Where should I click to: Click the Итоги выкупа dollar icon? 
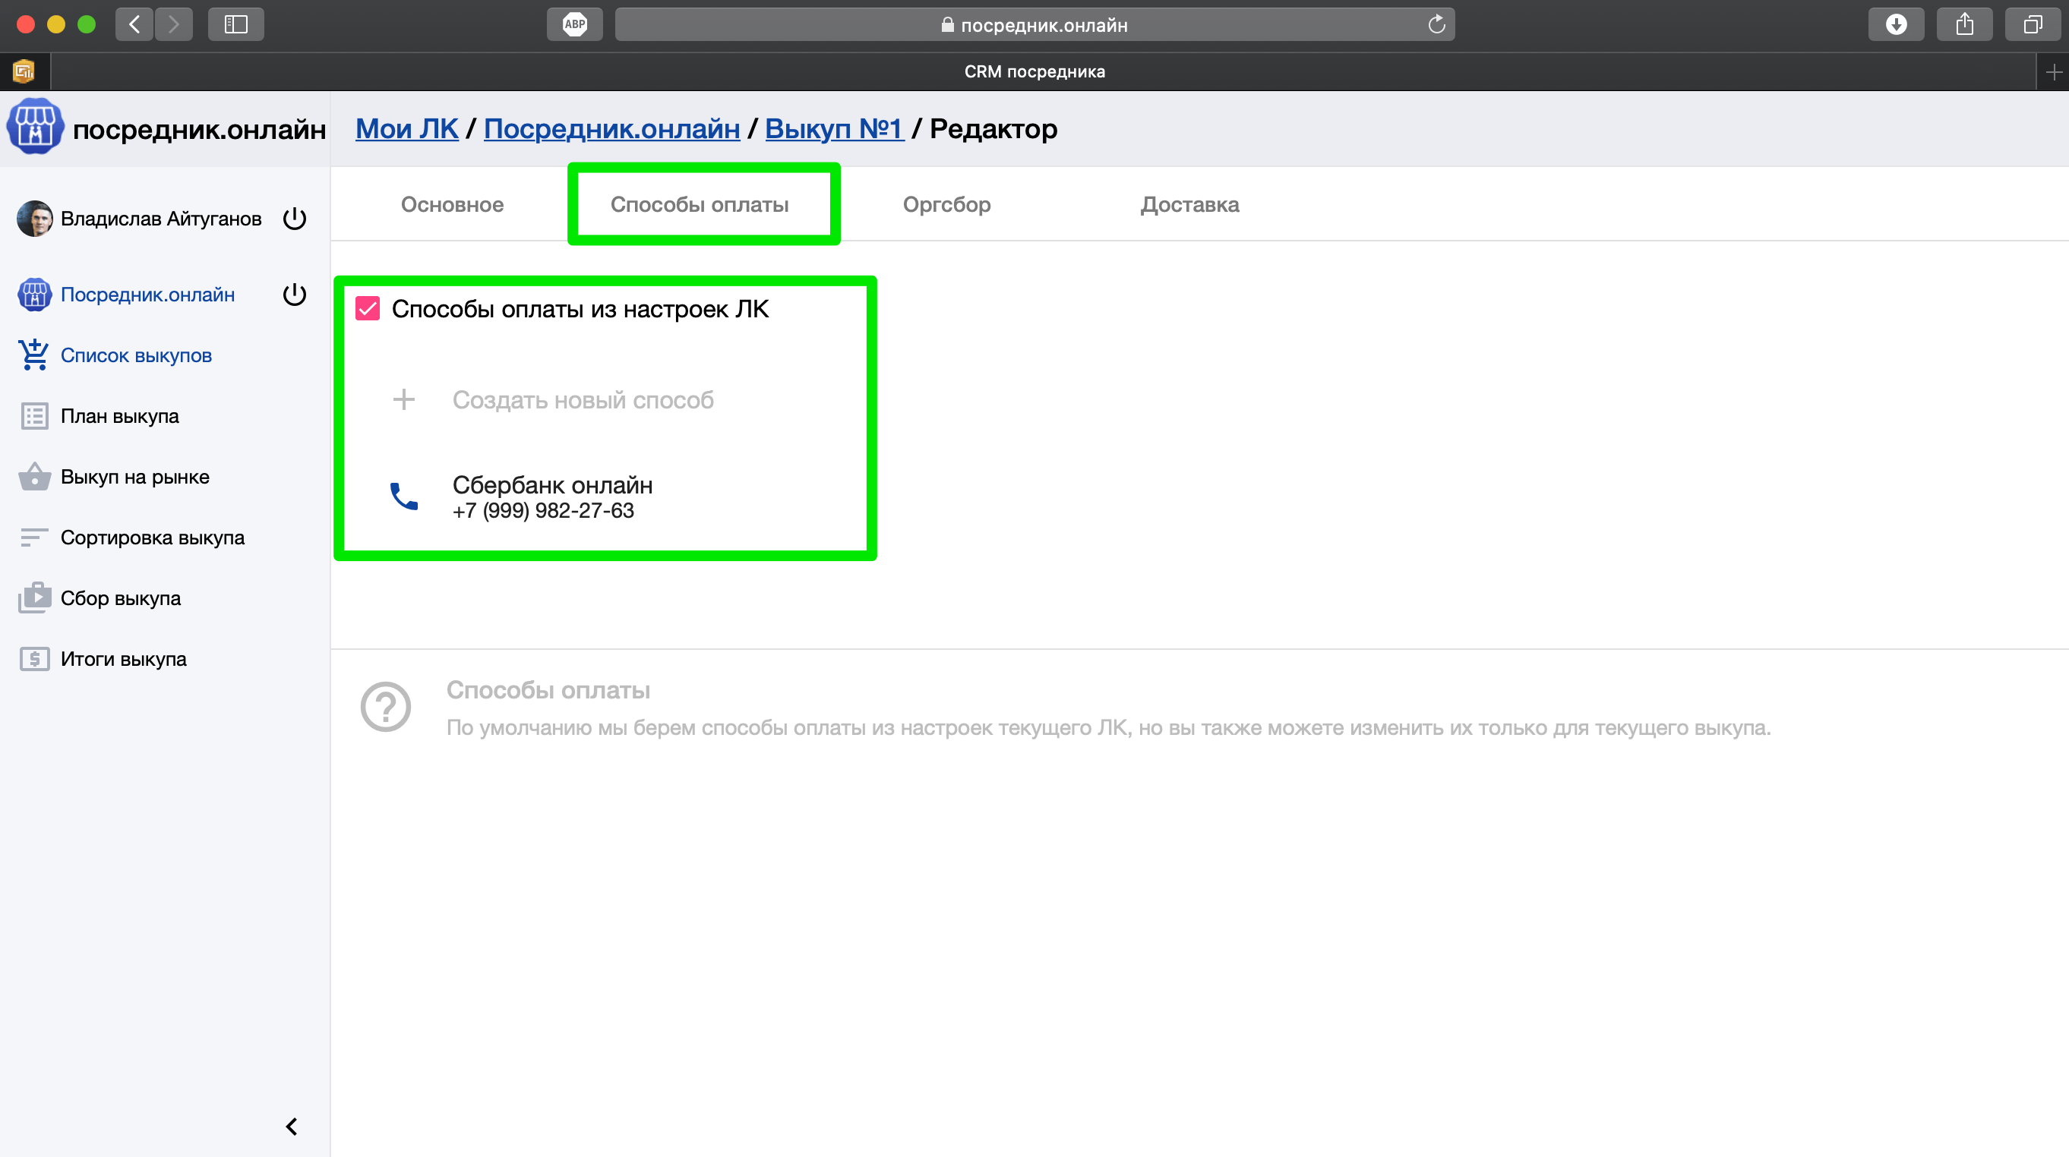coord(33,659)
